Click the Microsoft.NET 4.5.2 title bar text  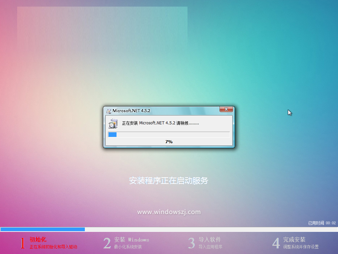pyautogui.click(x=131, y=111)
